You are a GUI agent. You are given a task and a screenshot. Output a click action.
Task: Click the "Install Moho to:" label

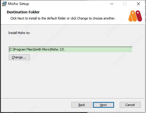(19, 33)
